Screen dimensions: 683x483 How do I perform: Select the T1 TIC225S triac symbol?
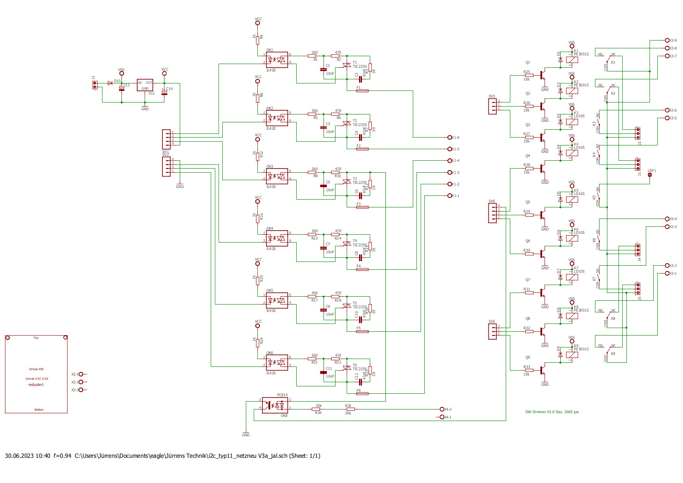(x=347, y=65)
